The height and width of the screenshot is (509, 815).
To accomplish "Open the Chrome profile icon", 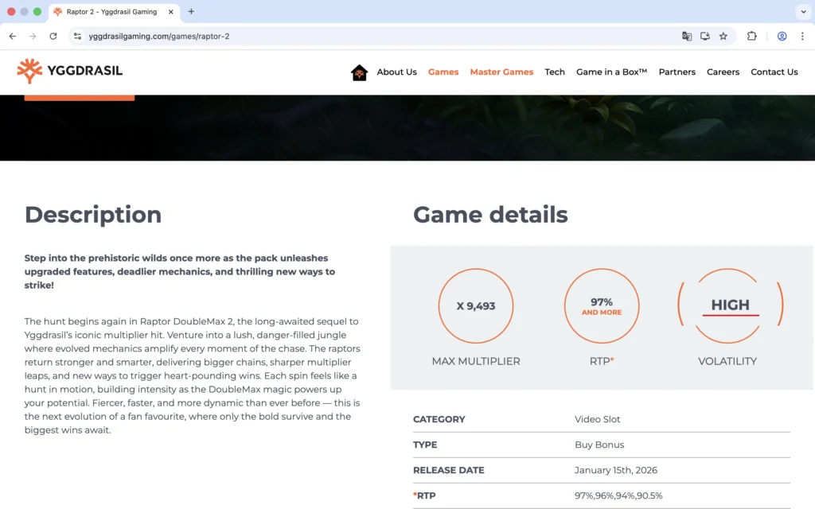I will (782, 37).
